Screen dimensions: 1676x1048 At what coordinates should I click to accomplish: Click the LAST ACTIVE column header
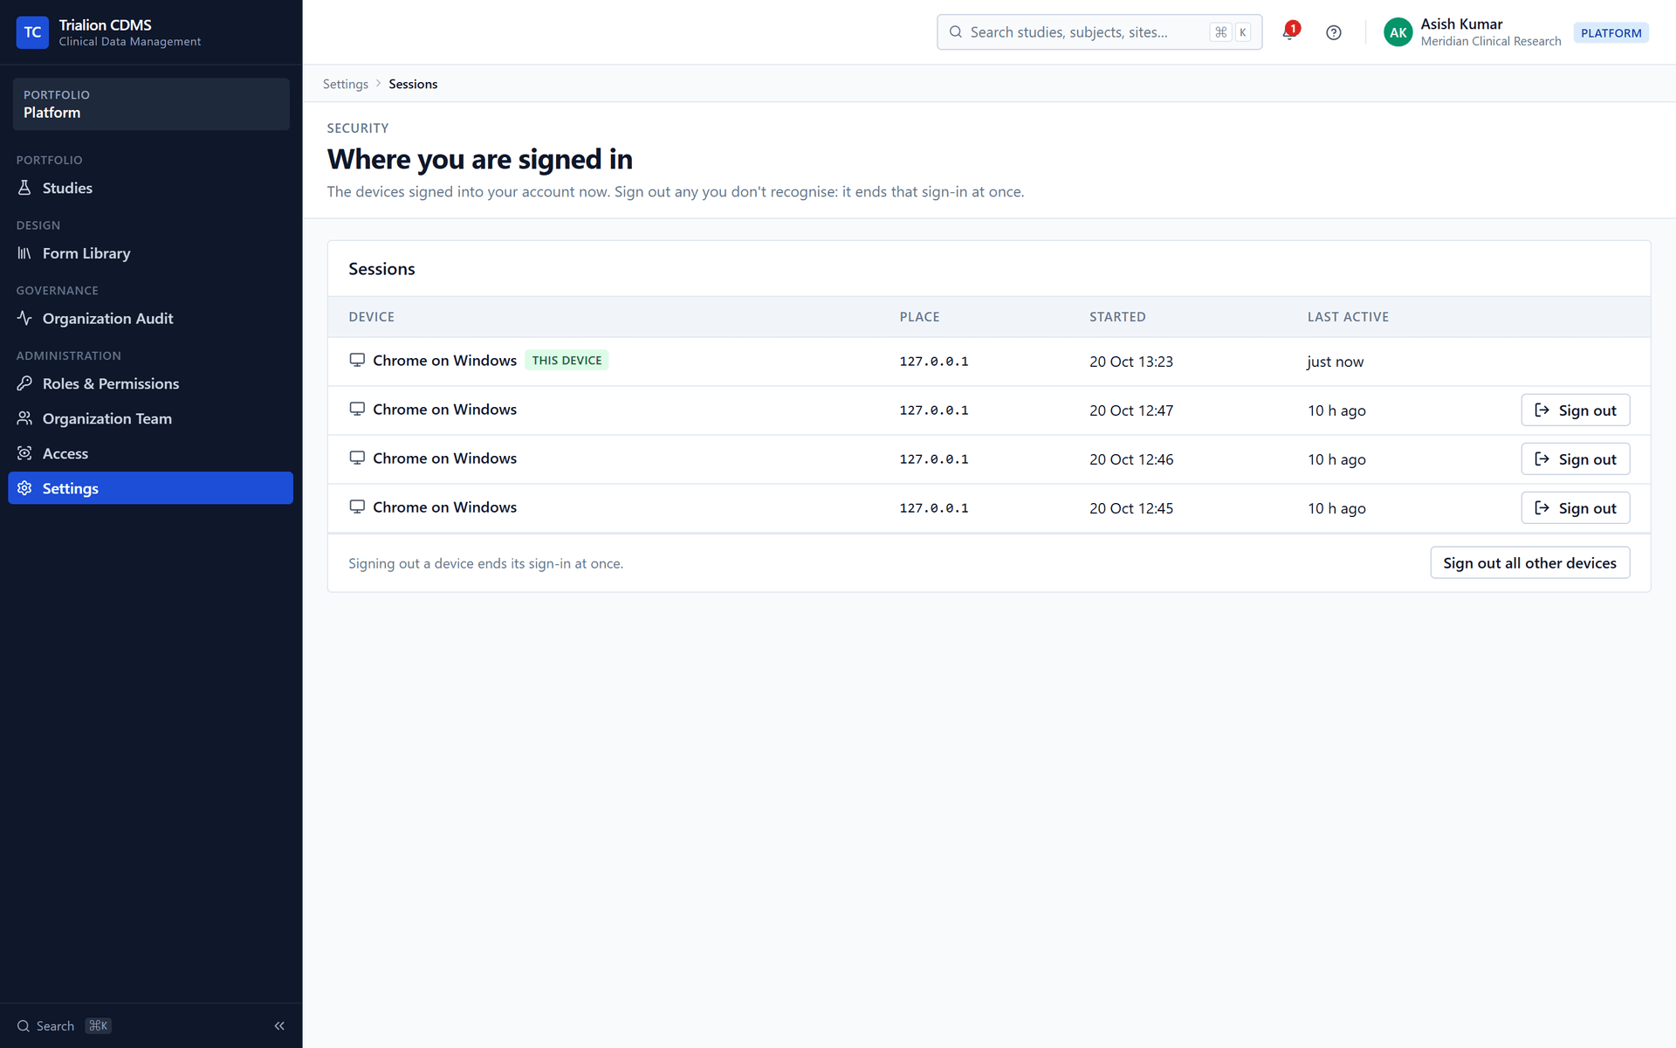point(1348,317)
